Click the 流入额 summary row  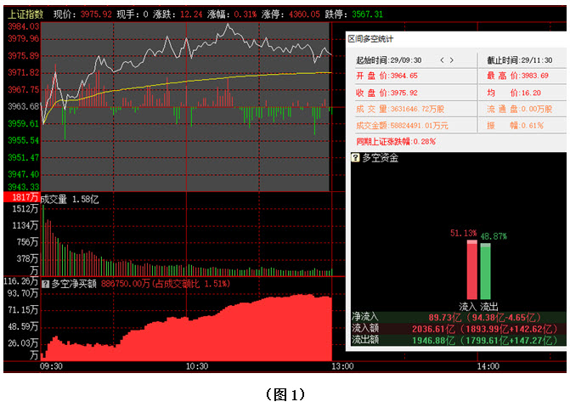point(457,327)
